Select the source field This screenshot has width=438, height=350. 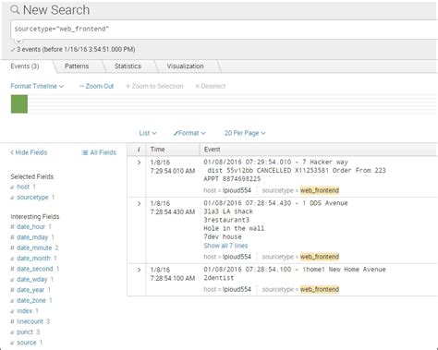coord(27,343)
